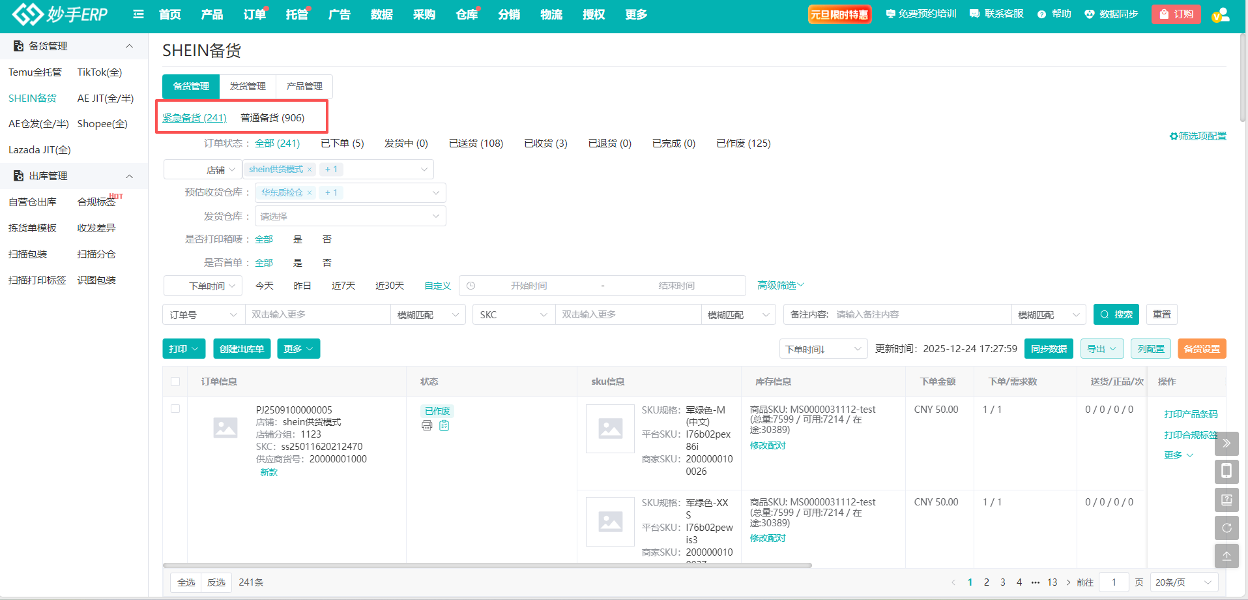This screenshot has height=600, width=1248.
Task: Switch to the 发货管理 tab
Action: (248, 86)
